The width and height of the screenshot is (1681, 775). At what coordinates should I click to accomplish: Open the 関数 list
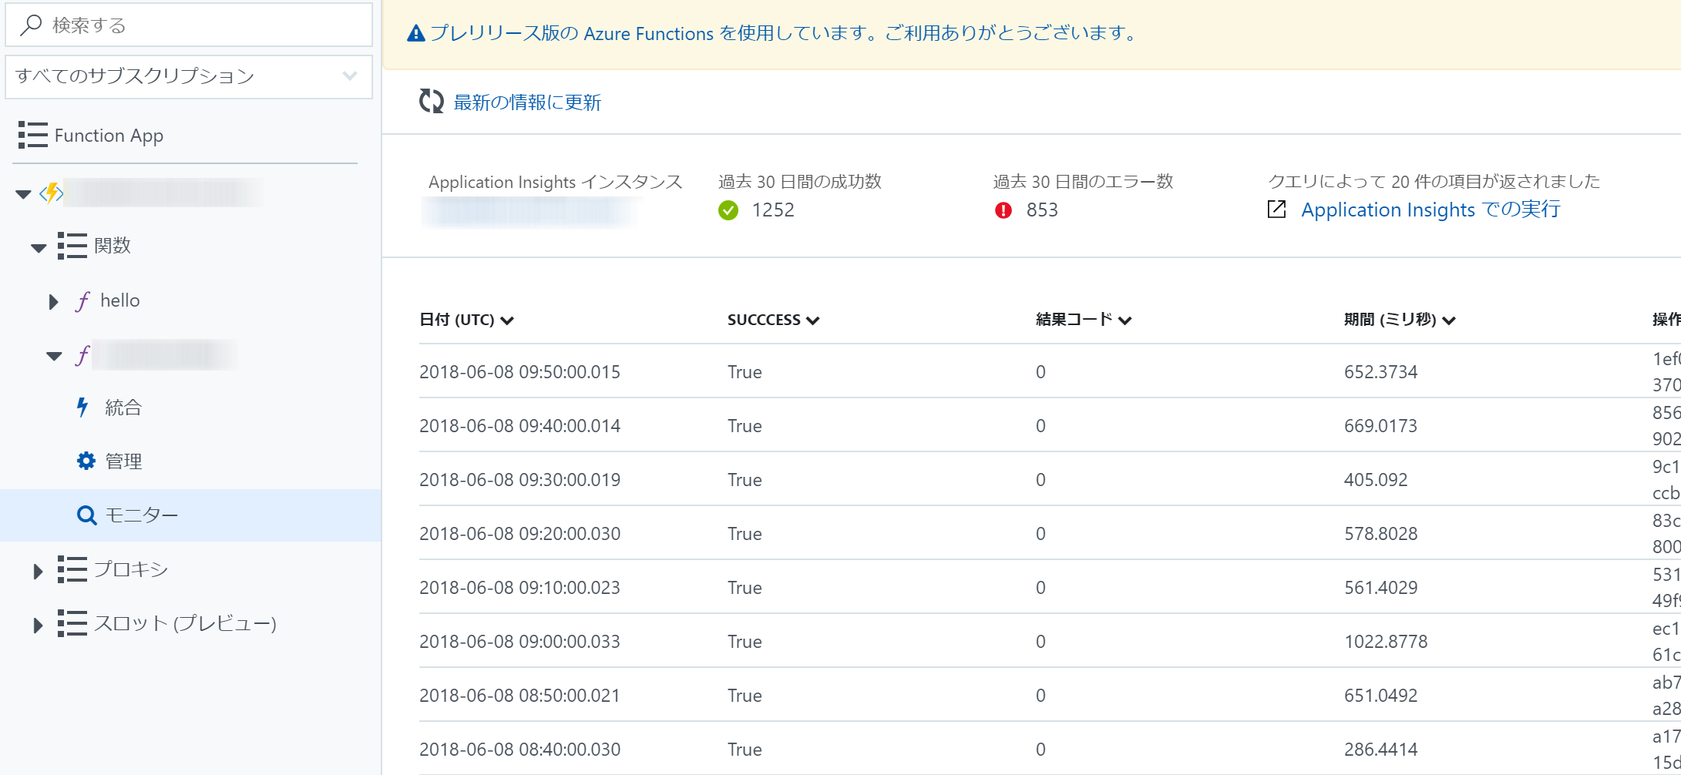[113, 246]
